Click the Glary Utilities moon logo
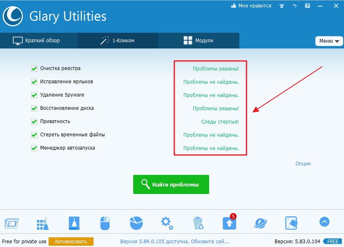This screenshot has height=247, width=344. 13,16
